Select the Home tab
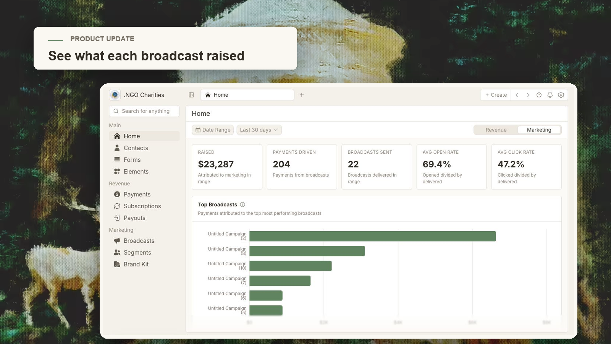This screenshot has height=344, width=611. click(x=247, y=95)
